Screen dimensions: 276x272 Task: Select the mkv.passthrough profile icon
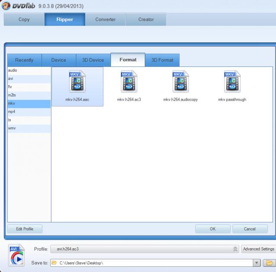pos(232,82)
